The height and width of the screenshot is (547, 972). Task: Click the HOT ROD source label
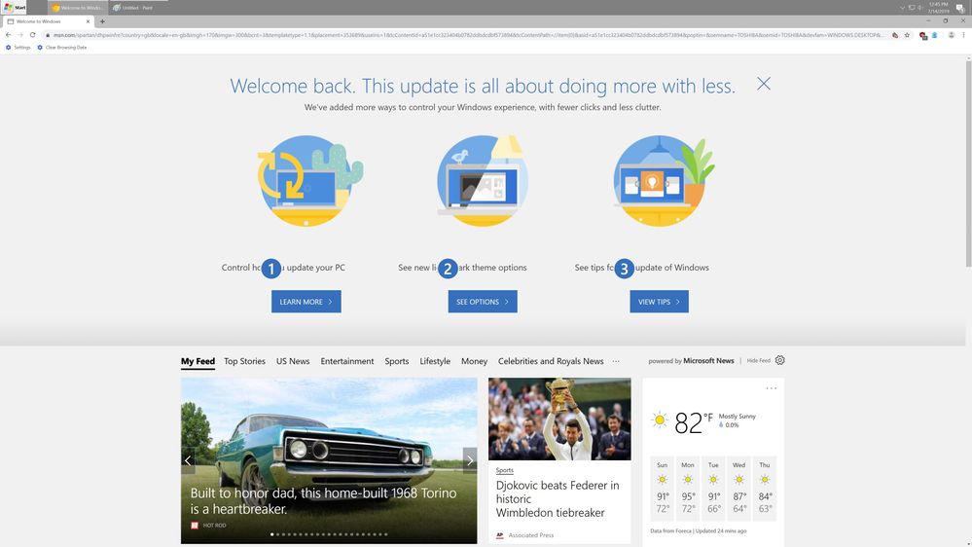pyautogui.click(x=214, y=526)
